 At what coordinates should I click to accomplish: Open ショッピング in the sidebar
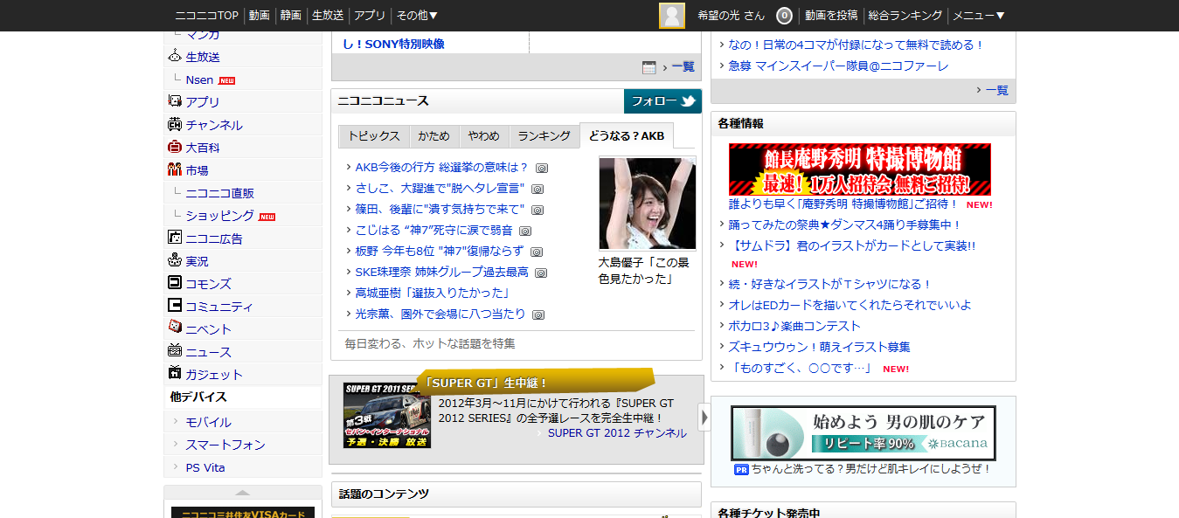click(x=219, y=216)
